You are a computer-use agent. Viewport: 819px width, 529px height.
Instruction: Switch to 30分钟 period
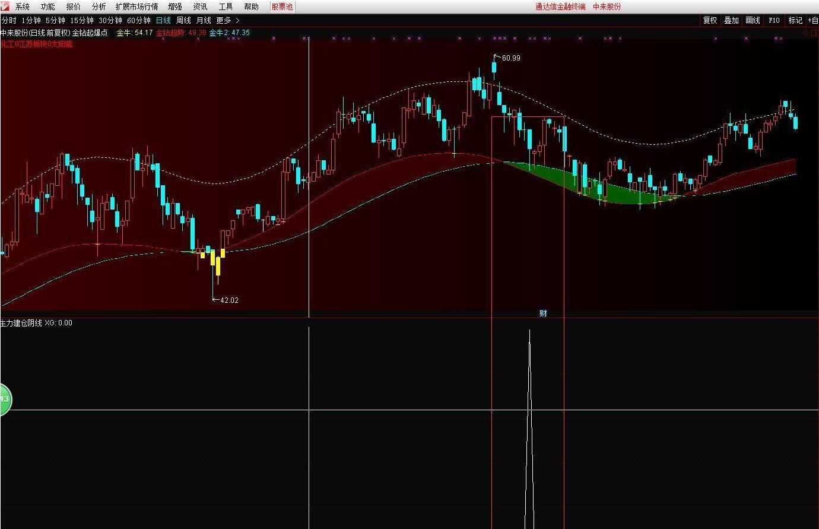110,20
